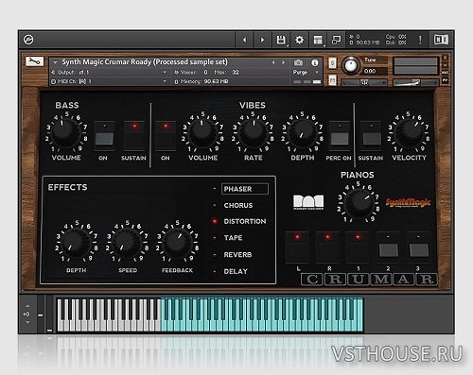Select the DELAY effect
The image size is (473, 375).
[236, 271]
